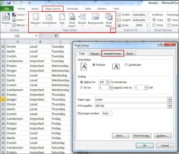
Task: Click the Background image tool
Action: [x=96, y=19]
